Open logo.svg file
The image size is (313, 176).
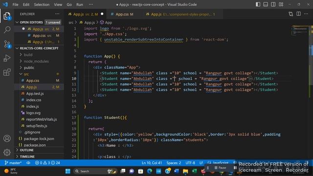[33, 113]
